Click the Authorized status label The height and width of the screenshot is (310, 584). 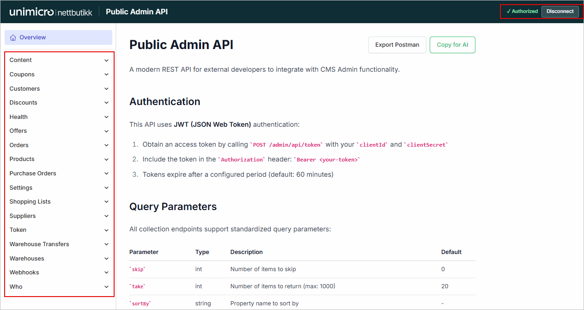click(x=522, y=12)
